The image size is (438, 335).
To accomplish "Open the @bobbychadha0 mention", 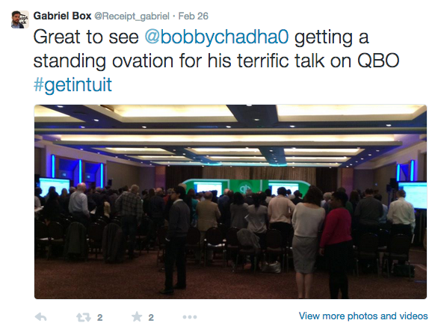I will click(217, 37).
